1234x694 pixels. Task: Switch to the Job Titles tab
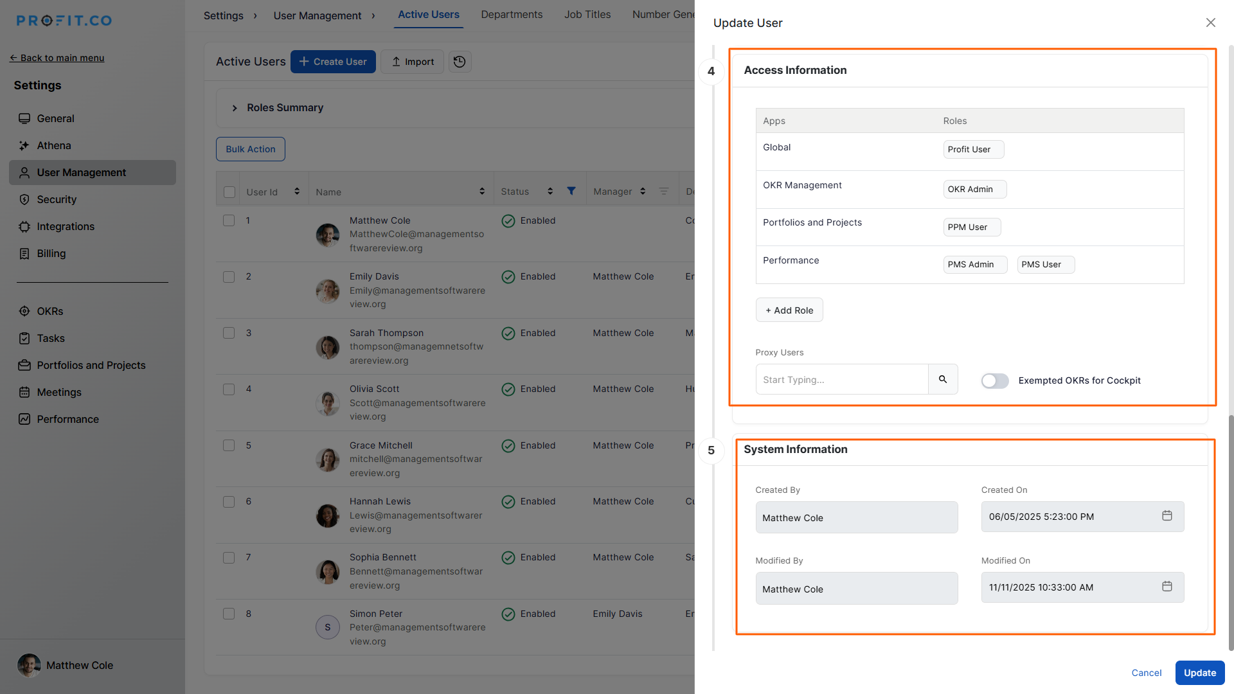pyautogui.click(x=587, y=14)
